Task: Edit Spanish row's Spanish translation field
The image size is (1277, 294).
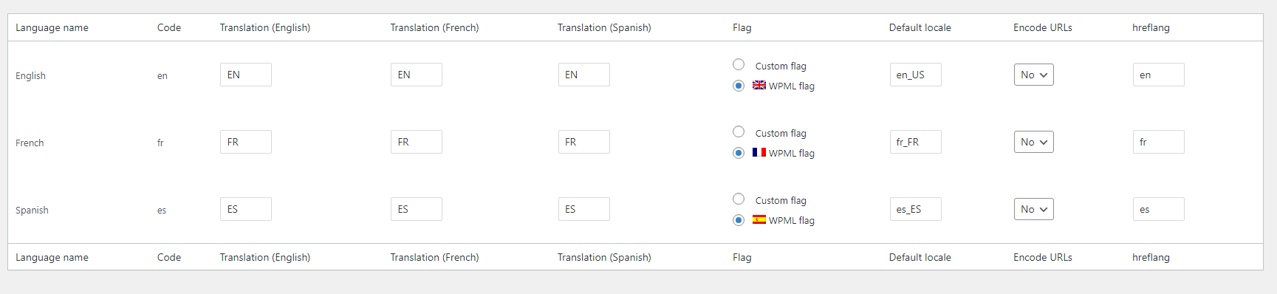Action: (584, 209)
